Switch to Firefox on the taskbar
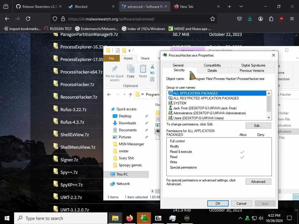 pyautogui.click(x=129, y=218)
